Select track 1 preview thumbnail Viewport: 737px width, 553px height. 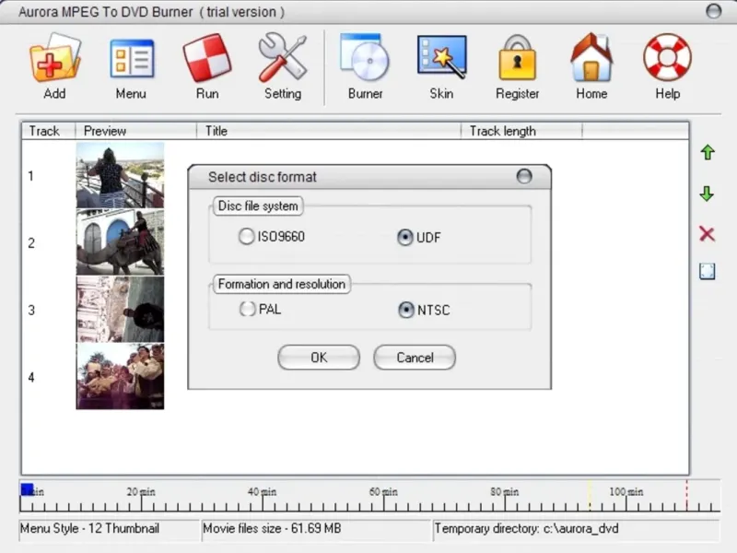coord(121,175)
